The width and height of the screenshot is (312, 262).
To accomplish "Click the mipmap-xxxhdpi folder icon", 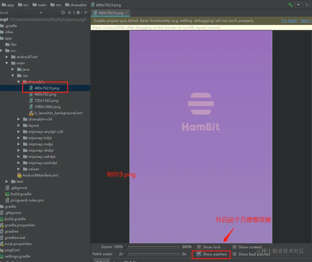I will 25,163.
